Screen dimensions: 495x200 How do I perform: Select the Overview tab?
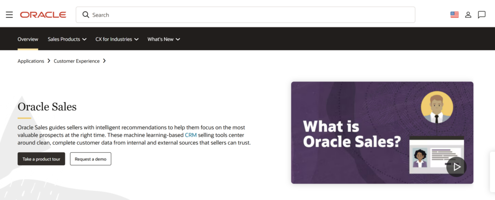[x=28, y=40]
